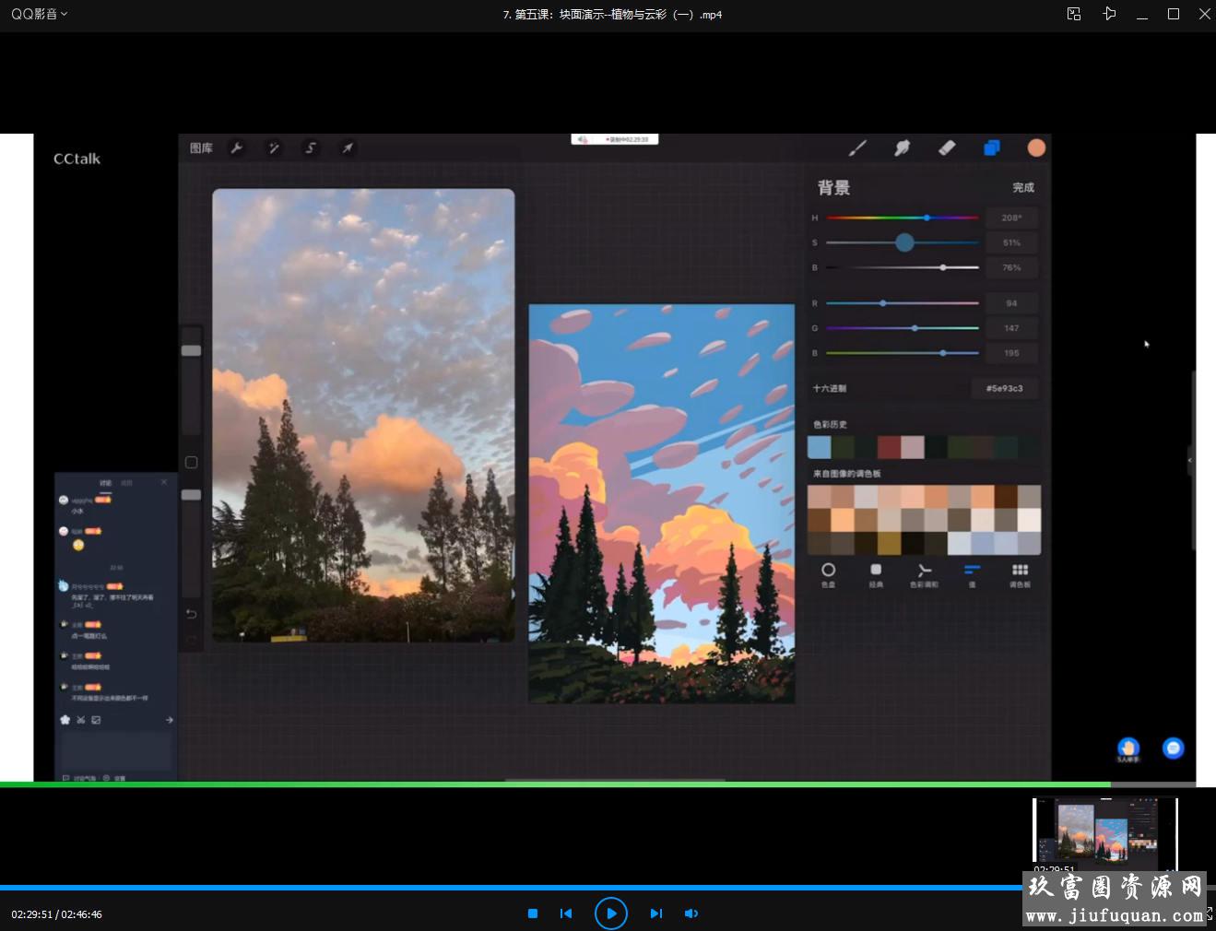Expand the playlist panel on right edge
1216x931 pixels.
coord(1190,460)
